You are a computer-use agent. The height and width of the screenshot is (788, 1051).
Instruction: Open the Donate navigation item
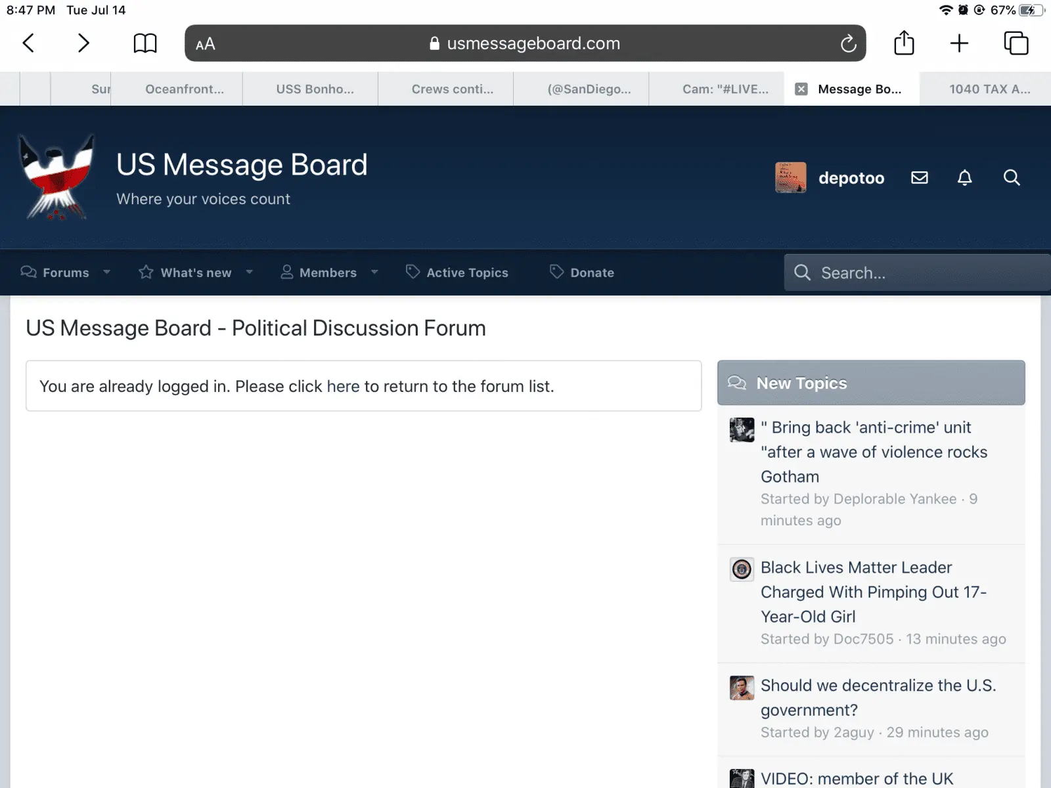click(x=592, y=273)
